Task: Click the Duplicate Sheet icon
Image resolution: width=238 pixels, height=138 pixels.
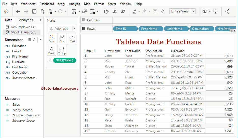Action: [85, 11]
